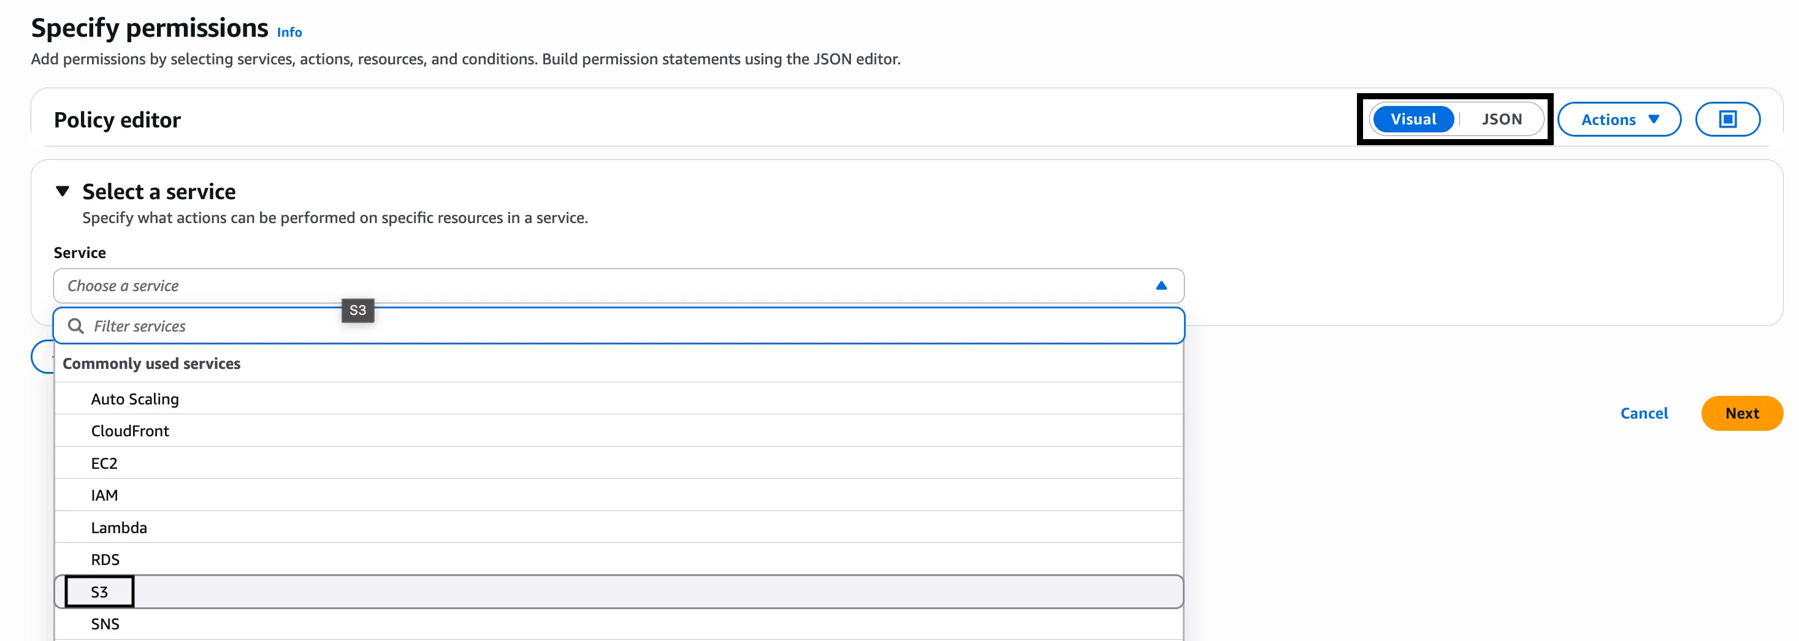
Task: Select Auto Scaling from service list
Action: click(x=135, y=399)
